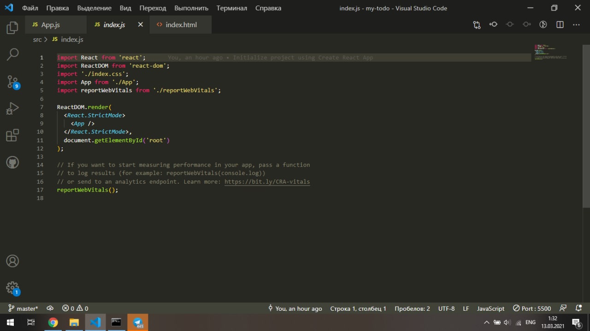Open the Explorer view in activity bar
The width and height of the screenshot is (590, 331).
[12, 28]
